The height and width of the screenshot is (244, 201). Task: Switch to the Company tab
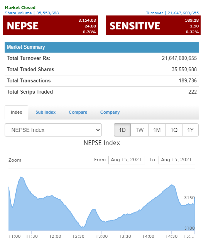tap(110, 112)
